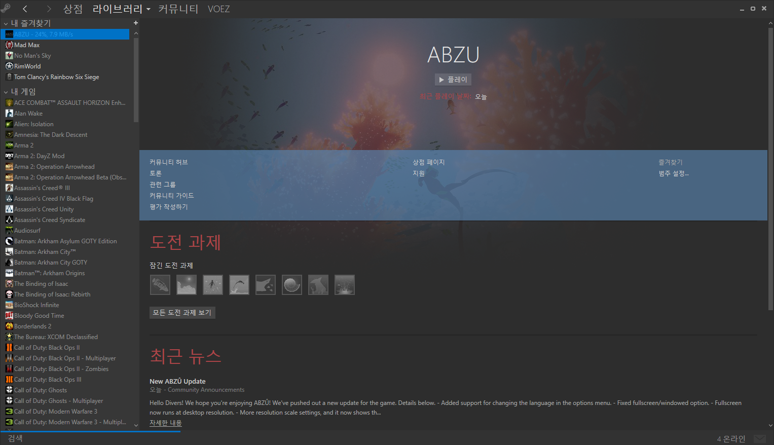Click the left game list scrollbar thumb
Viewport: 774px width, 445px height.
(136, 80)
